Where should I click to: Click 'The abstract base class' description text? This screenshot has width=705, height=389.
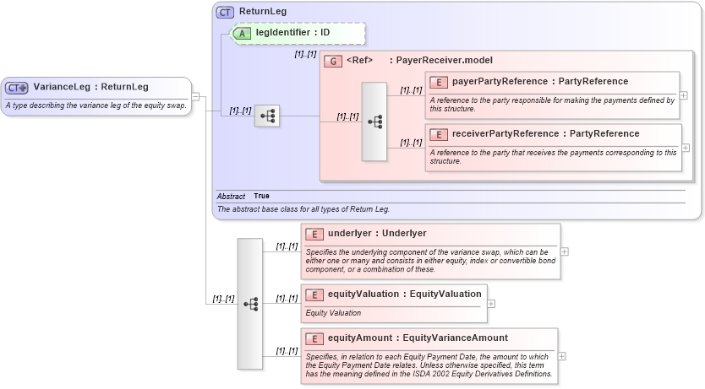tap(303, 209)
